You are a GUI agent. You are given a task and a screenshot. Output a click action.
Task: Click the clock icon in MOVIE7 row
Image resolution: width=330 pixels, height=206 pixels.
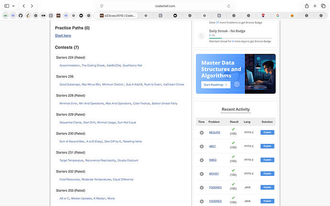[x=202, y=174]
